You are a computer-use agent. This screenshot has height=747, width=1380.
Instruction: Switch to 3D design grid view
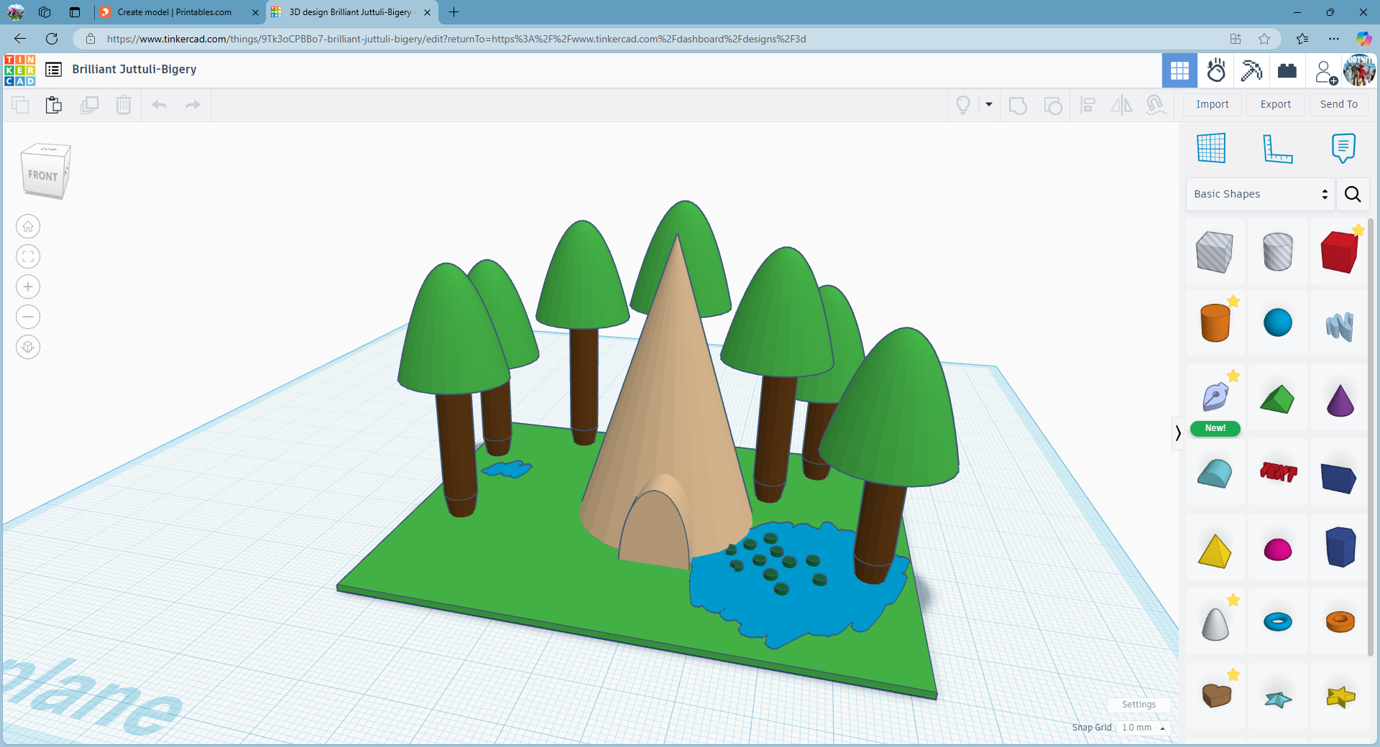click(x=1179, y=70)
